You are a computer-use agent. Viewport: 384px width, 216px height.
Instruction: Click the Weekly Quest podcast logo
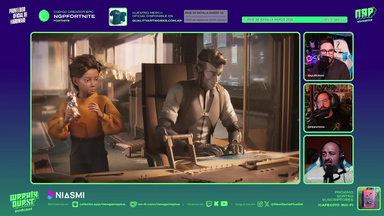tap(24, 202)
